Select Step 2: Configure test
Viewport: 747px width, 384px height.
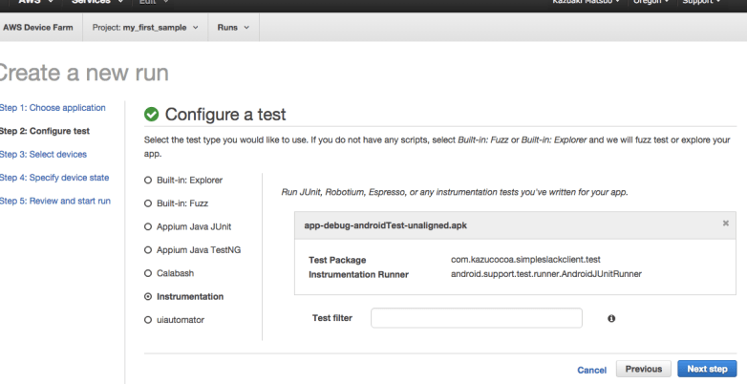coord(44,131)
